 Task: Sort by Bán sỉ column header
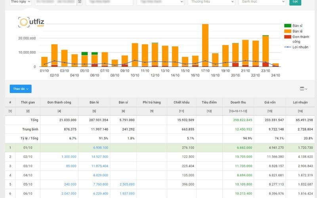point(123,103)
